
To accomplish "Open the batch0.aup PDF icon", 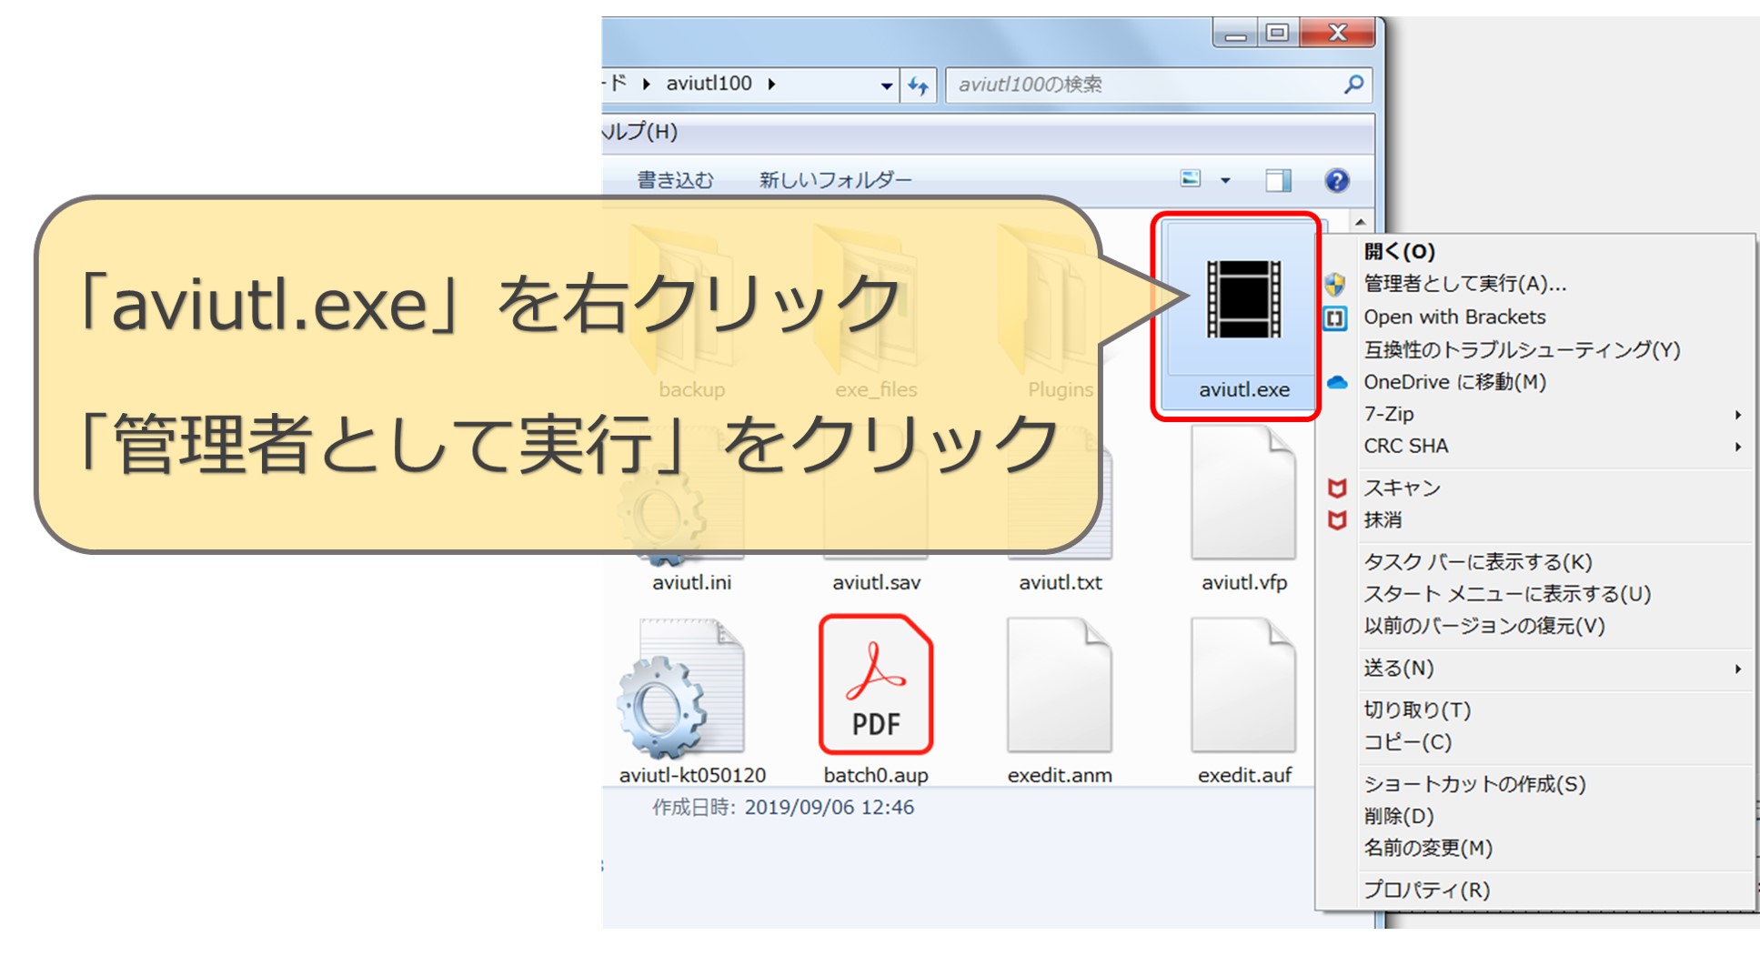I will [876, 685].
